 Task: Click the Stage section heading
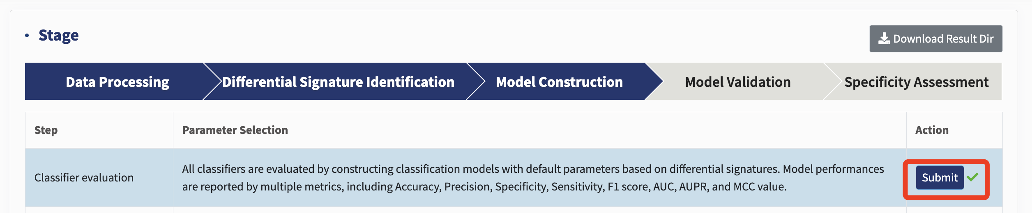point(58,36)
